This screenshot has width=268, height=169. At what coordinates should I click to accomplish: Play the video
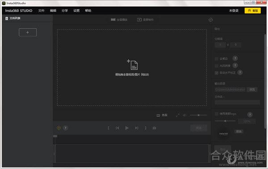click(127, 128)
